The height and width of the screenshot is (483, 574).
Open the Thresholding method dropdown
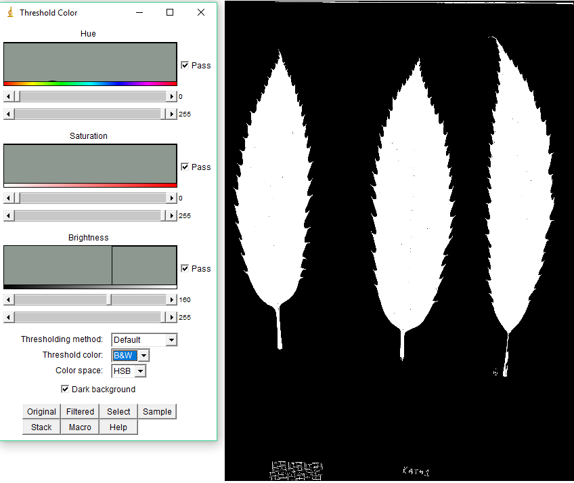(171, 340)
